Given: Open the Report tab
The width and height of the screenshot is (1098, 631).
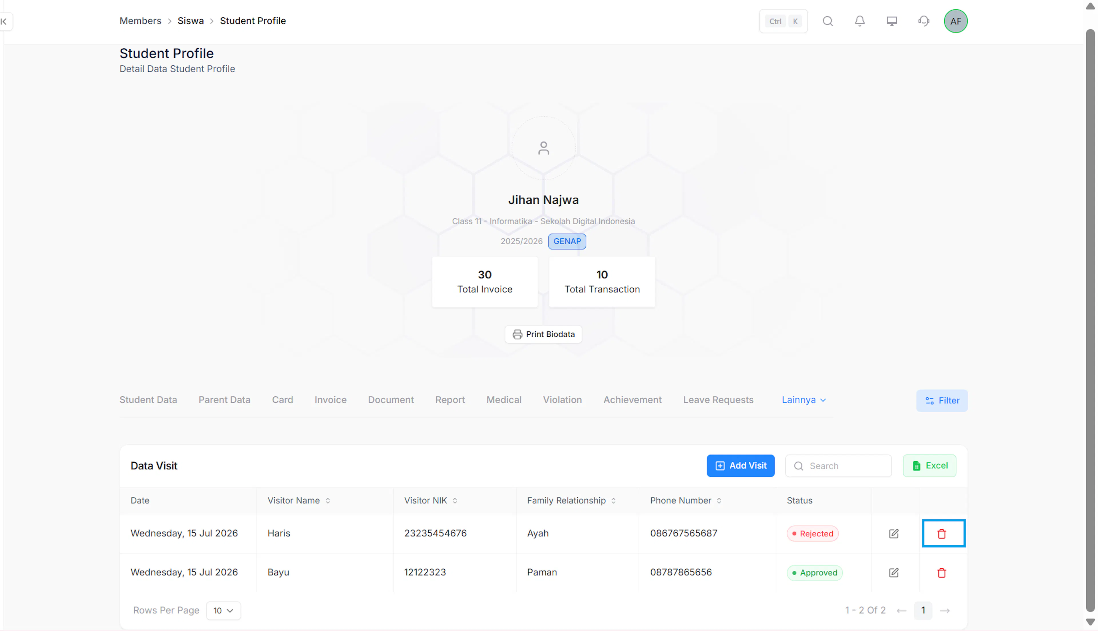Looking at the screenshot, I should pos(450,400).
